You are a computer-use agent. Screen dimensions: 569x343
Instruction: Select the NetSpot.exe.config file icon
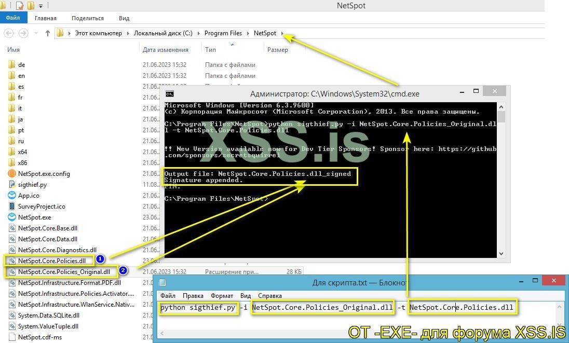[12, 174]
